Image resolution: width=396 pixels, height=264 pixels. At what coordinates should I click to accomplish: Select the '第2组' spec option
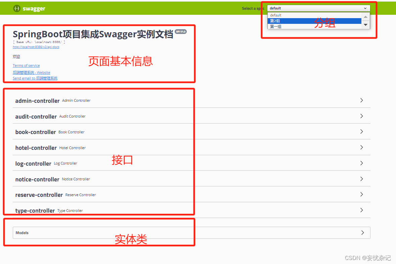click(314, 21)
